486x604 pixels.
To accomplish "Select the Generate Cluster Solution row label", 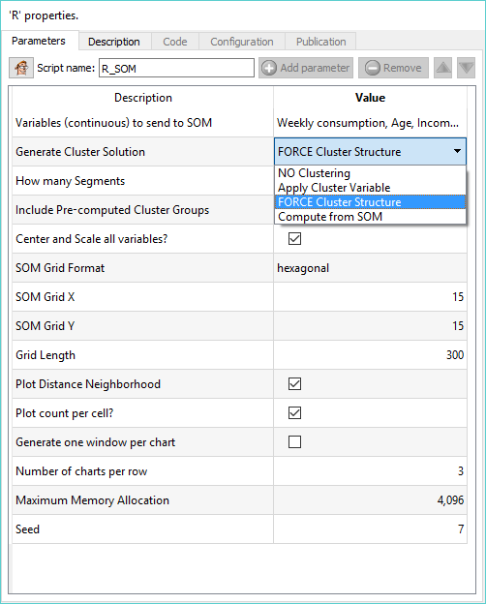I will (80, 152).
